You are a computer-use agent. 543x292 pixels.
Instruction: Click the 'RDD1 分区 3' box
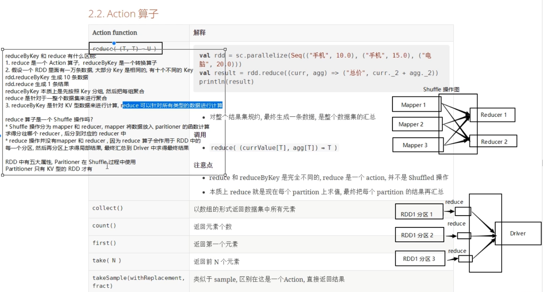click(420, 258)
